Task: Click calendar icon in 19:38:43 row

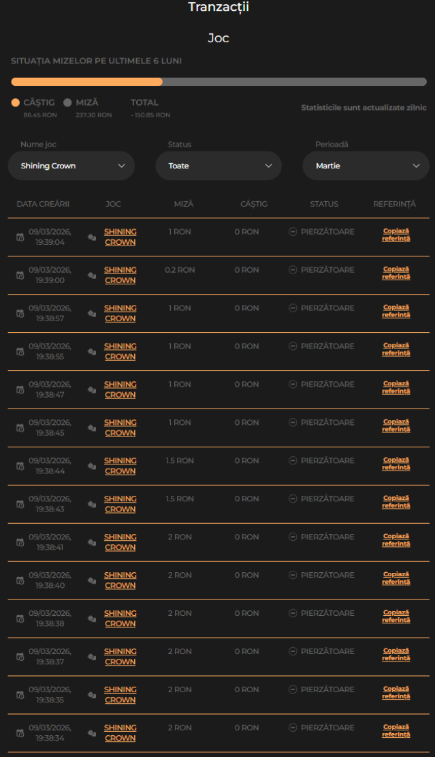Action: click(20, 504)
